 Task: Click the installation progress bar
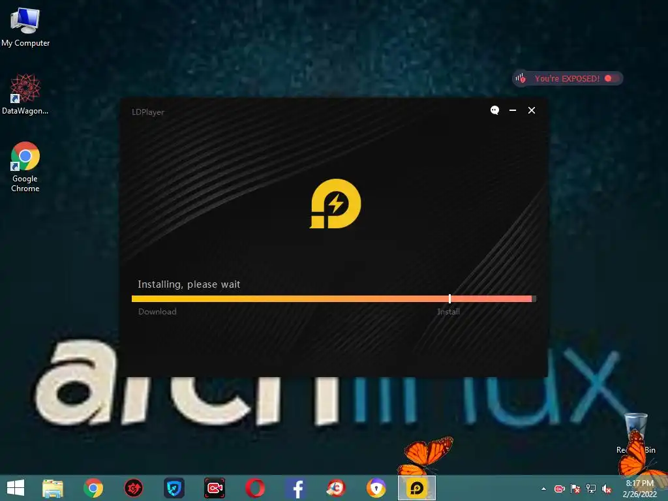(x=333, y=299)
